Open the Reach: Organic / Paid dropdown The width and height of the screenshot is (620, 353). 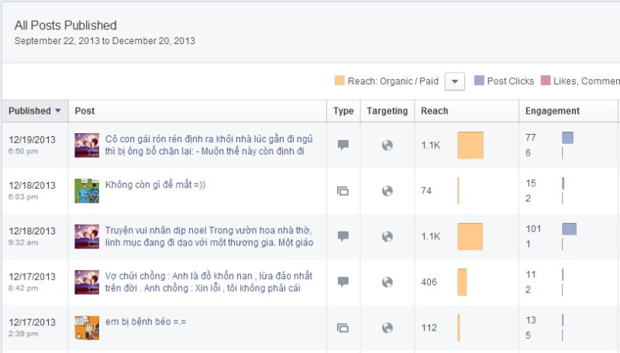click(455, 81)
